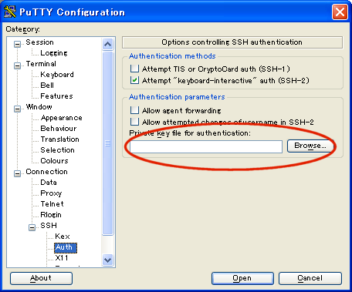
Task: Open the X11 settings
Action: (62, 258)
